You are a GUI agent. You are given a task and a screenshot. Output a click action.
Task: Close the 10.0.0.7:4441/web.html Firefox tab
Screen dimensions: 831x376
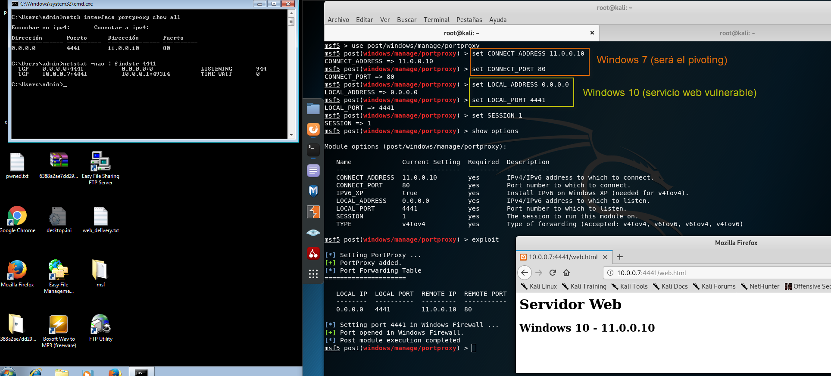605,257
